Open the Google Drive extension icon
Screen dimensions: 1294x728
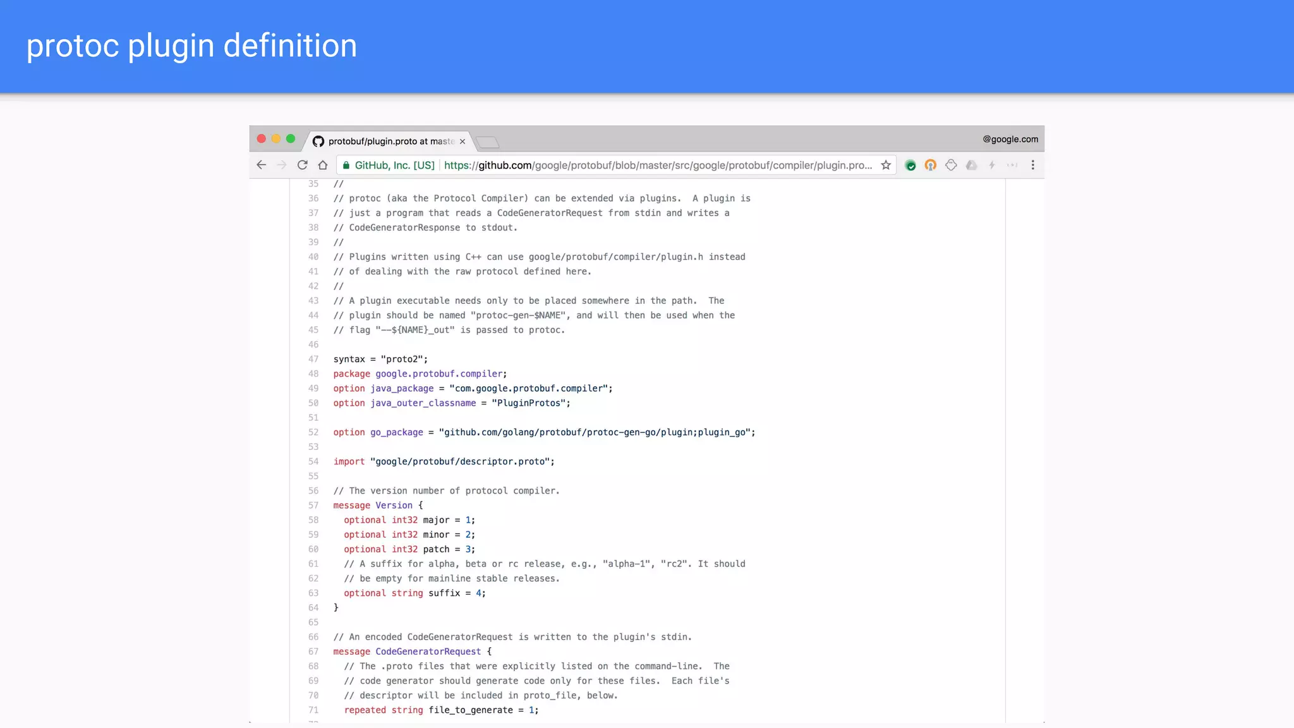tap(972, 165)
